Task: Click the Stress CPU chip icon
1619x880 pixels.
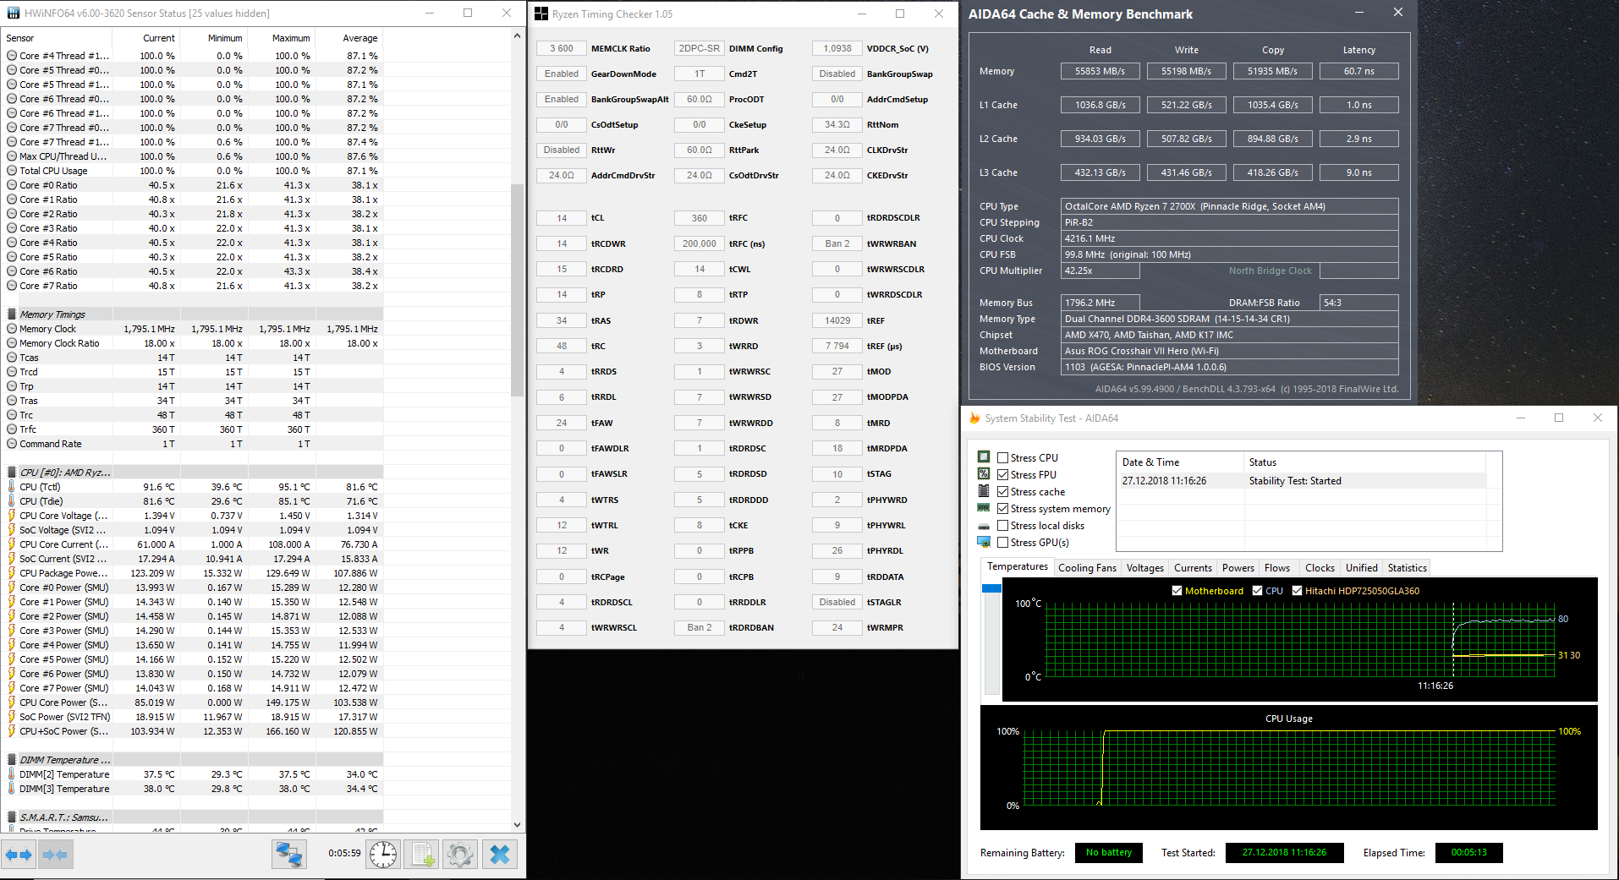Action: click(x=984, y=457)
